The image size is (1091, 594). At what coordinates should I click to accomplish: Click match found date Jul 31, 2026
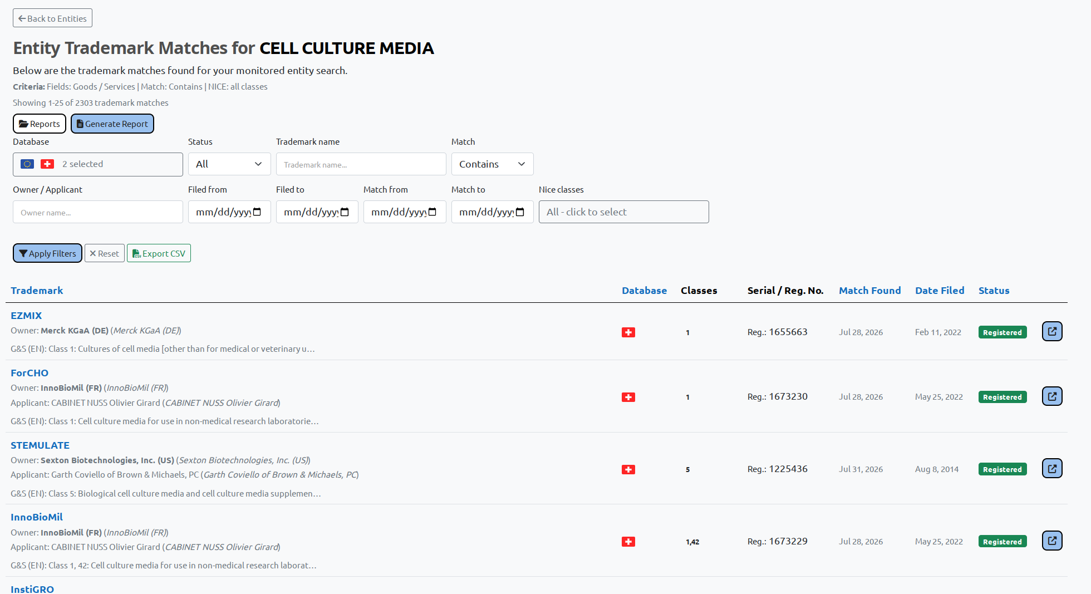[x=861, y=469]
